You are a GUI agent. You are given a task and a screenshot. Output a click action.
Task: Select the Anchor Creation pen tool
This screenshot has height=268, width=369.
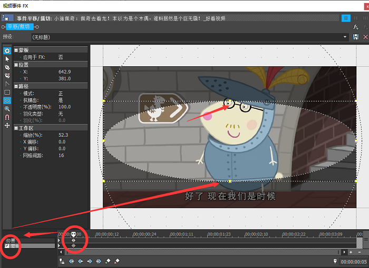7,67
